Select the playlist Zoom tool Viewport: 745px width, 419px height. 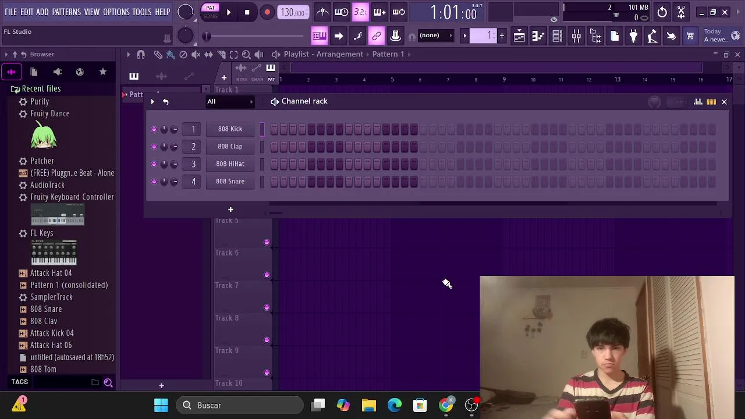[x=246, y=54]
